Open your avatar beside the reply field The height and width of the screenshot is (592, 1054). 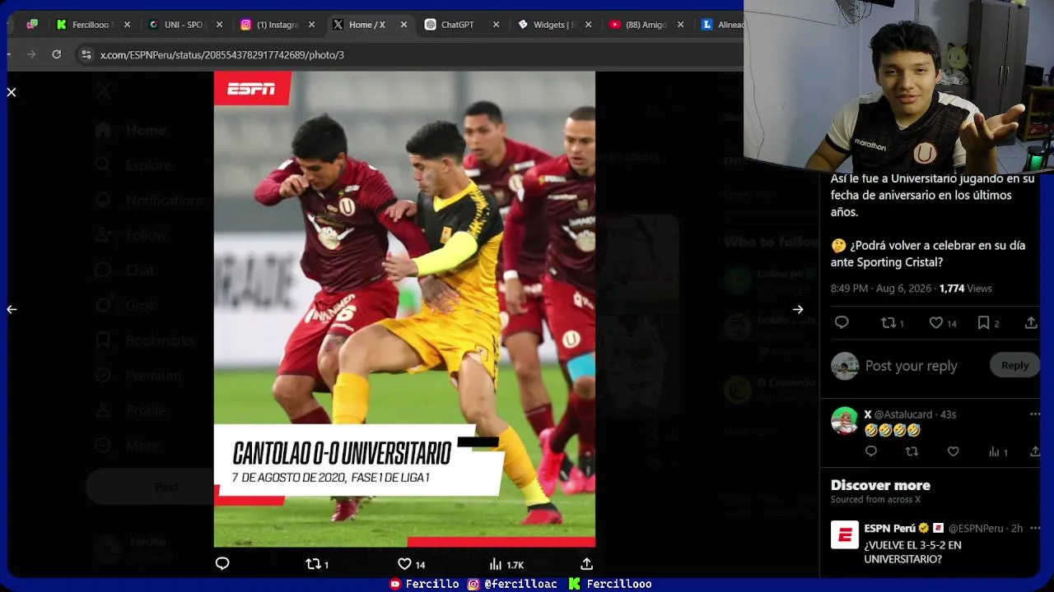[845, 366]
